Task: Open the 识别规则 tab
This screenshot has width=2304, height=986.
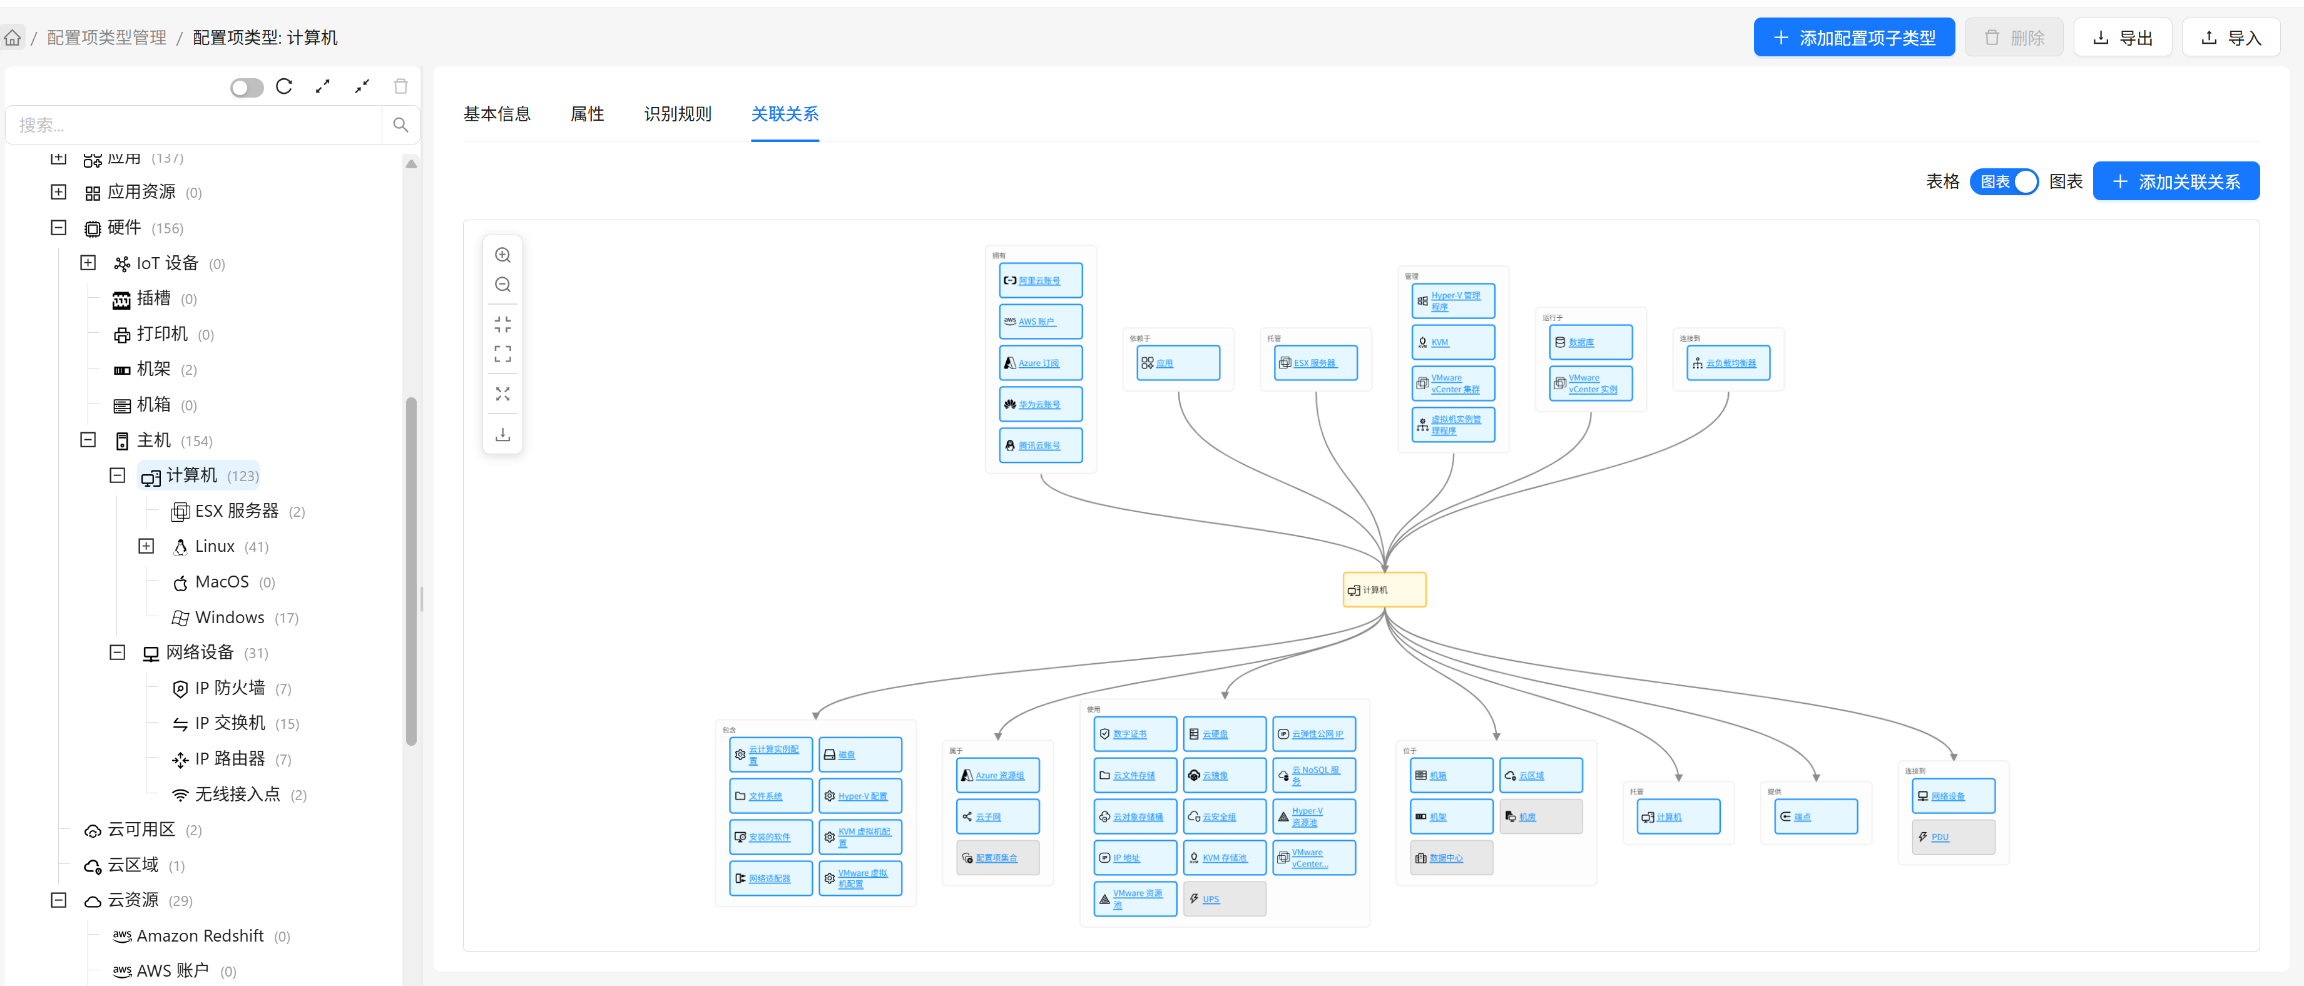Action: (677, 114)
